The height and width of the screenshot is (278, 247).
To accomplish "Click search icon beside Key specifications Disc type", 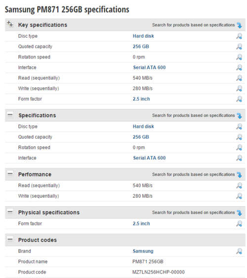I will tap(239, 36).
